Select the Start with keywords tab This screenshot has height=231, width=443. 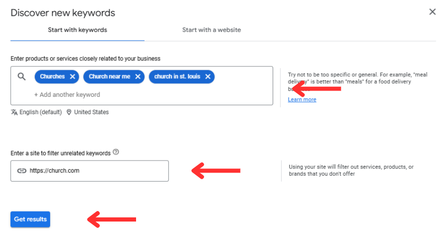click(x=78, y=30)
